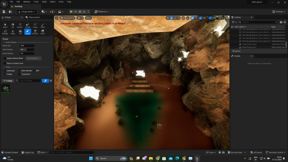Uncheck the Static Meshes filter
Image resolution: width=288 pixels, height=162 pixels.
(x=19, y=71)
